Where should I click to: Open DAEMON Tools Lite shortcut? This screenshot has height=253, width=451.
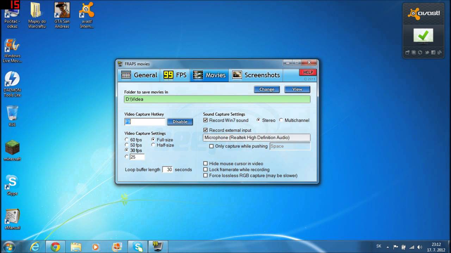[x=12, y=85]
